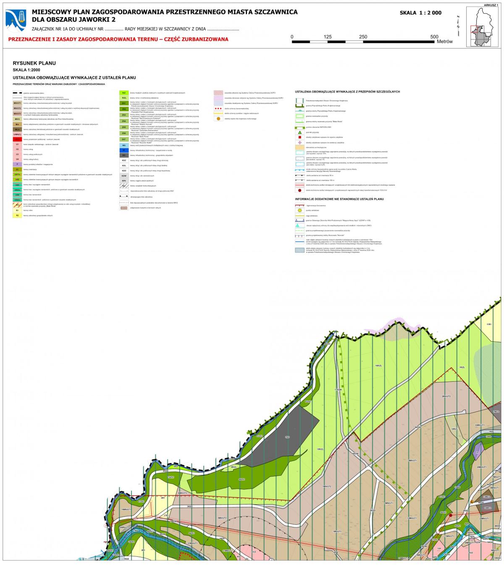Click the MN/UT1 legend swatch
The width and height of the screenshot is (504, 566).
pos(17,103)
